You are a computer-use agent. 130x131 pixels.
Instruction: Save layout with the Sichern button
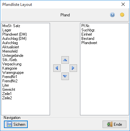[x=16, y=124]
